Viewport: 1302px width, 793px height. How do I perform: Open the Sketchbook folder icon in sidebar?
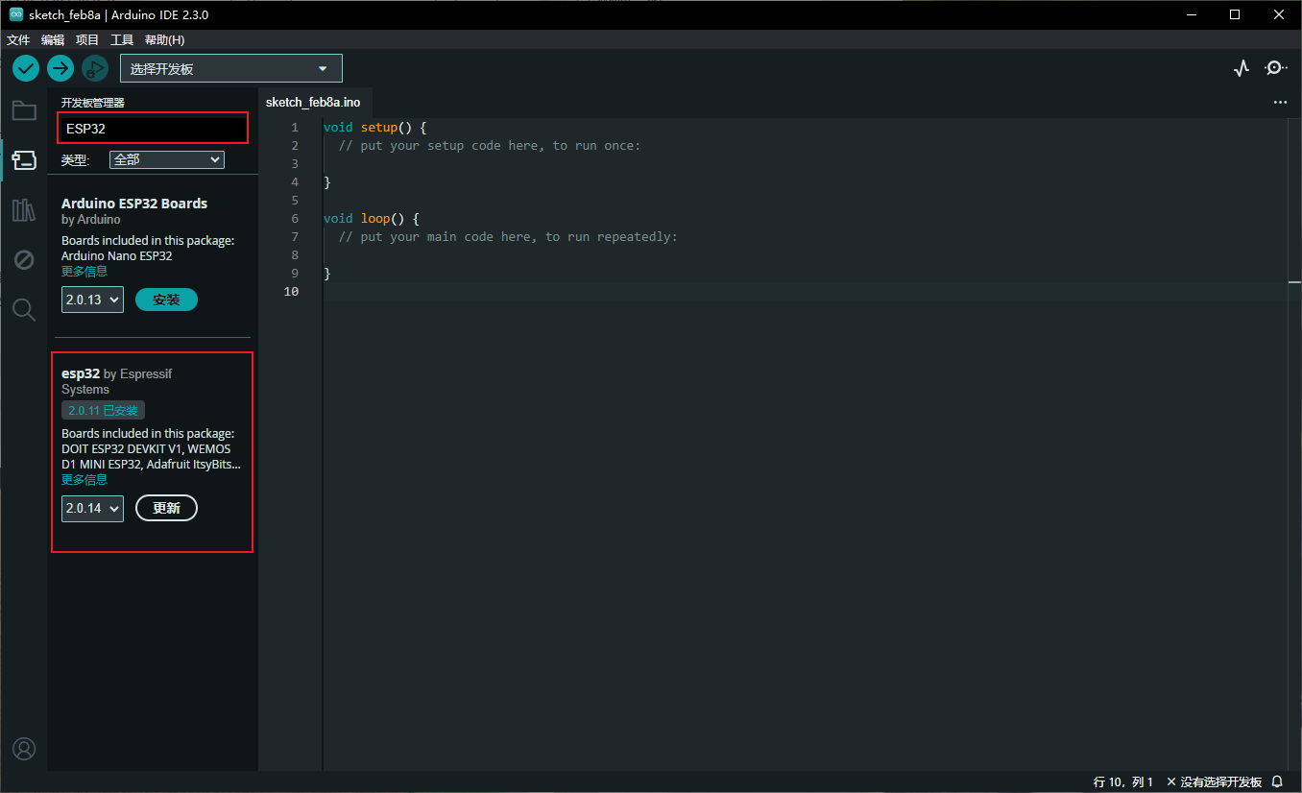(x=24, y=110)
